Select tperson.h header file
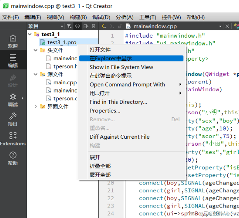 pyautogui.click(x=65, y=66)
